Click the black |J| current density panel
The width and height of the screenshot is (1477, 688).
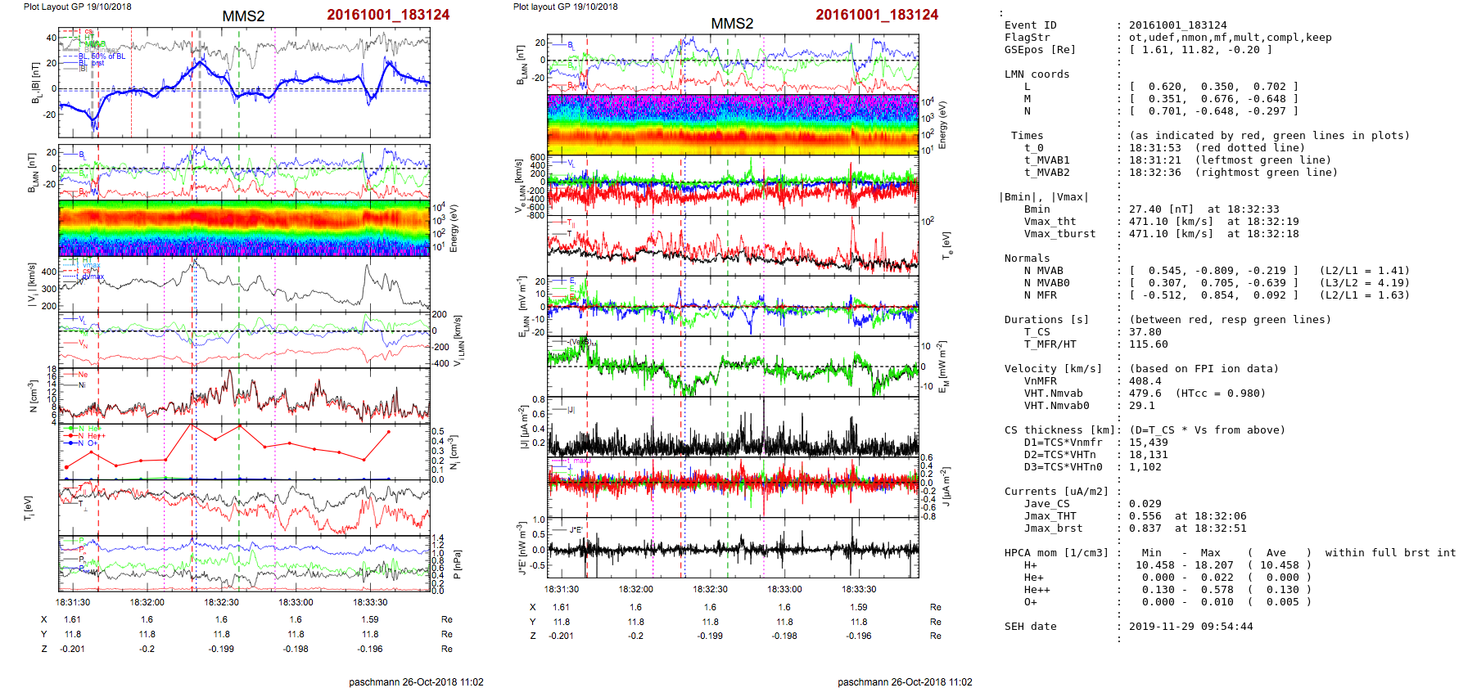tap(733, 426)
